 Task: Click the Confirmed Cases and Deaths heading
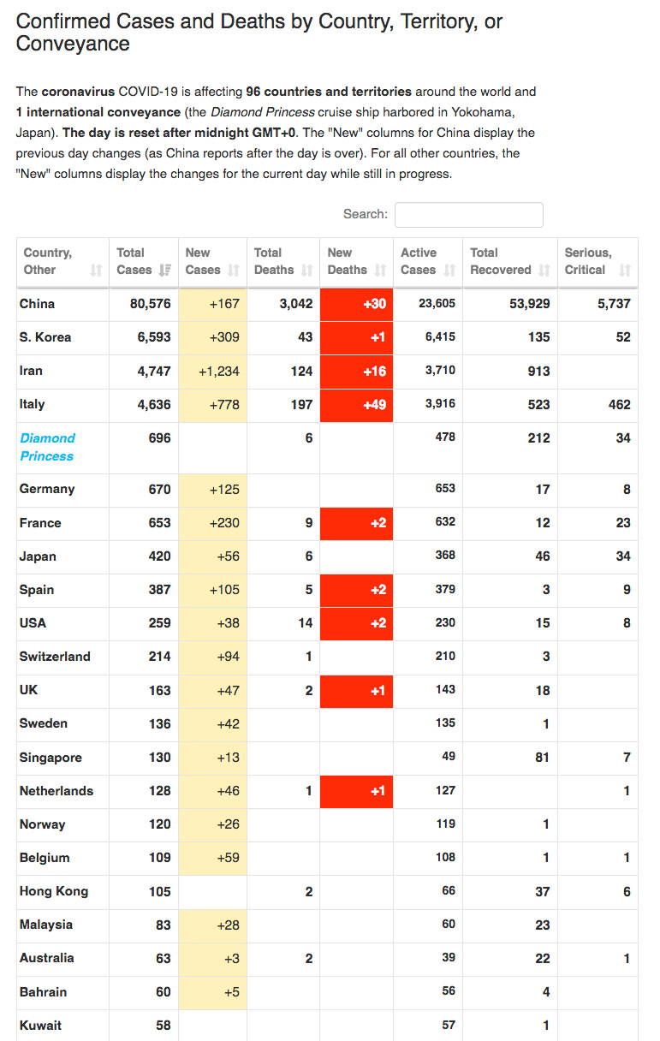pos(259,33)
